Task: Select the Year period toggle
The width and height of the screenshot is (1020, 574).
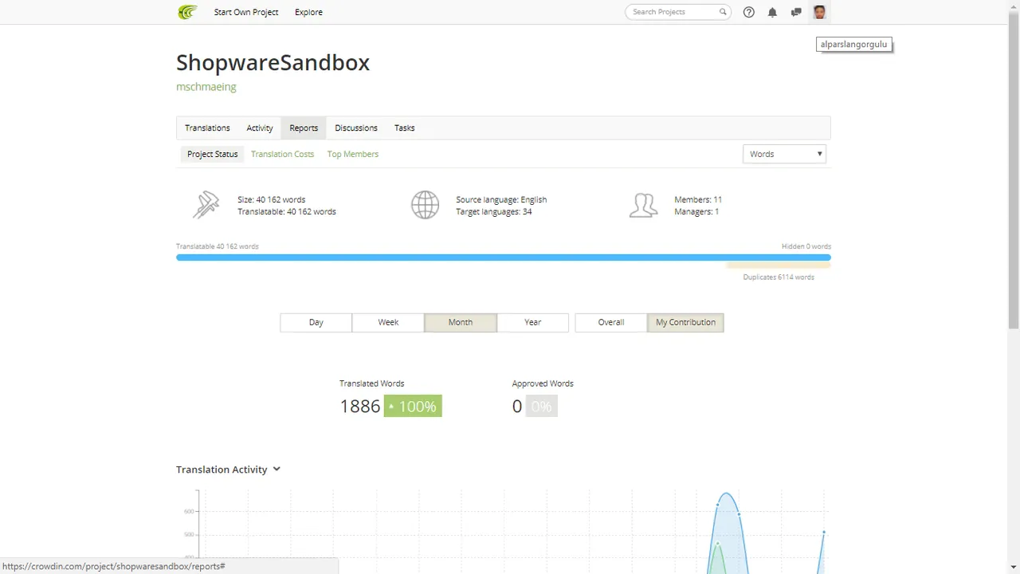Action: click(533, 322)
